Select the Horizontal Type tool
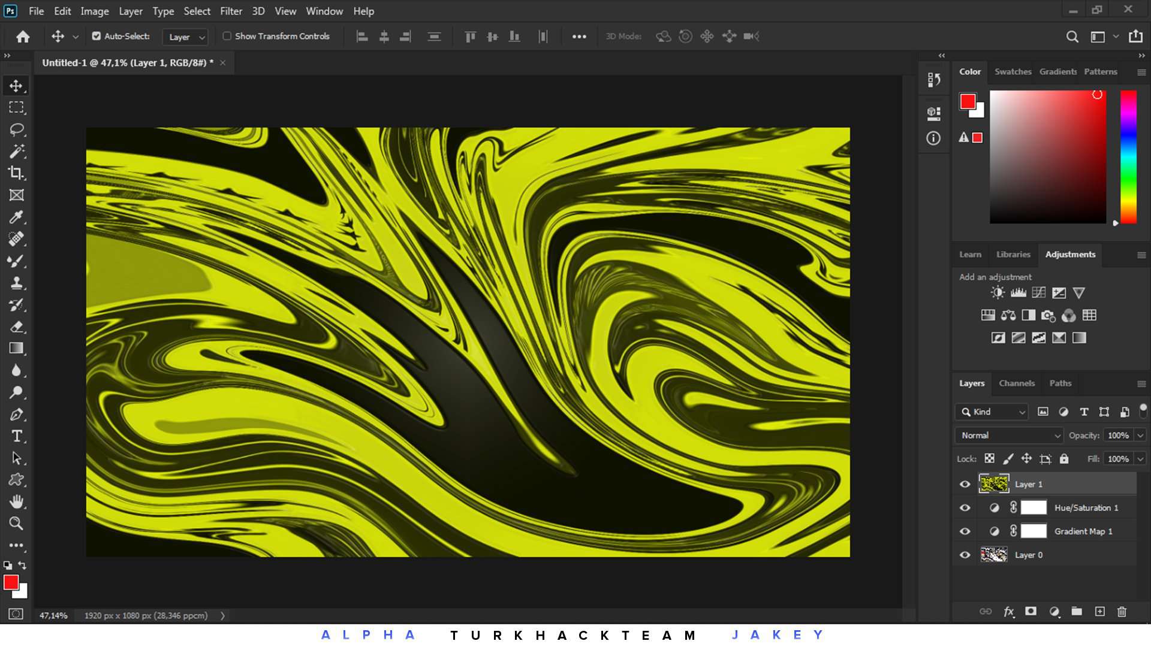1151x647 pixels. [16, 436]
